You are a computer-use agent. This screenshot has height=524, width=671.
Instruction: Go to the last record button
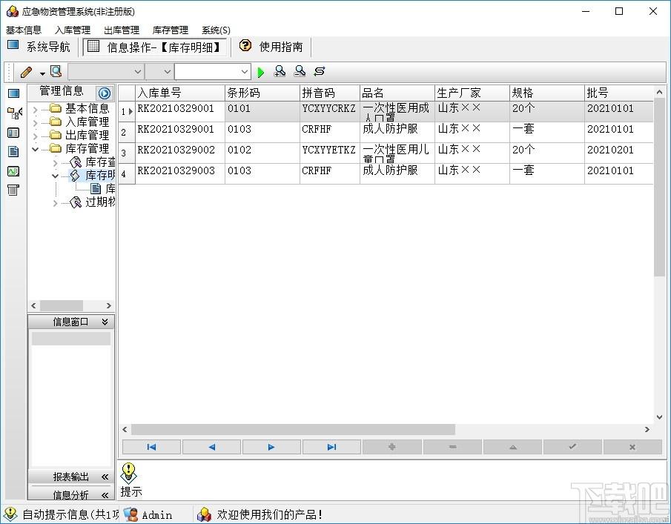331,447
